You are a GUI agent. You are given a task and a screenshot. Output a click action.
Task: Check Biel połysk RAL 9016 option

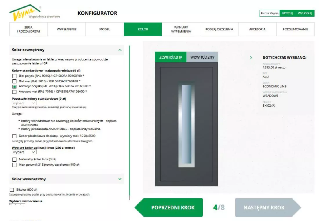point(14,76)
